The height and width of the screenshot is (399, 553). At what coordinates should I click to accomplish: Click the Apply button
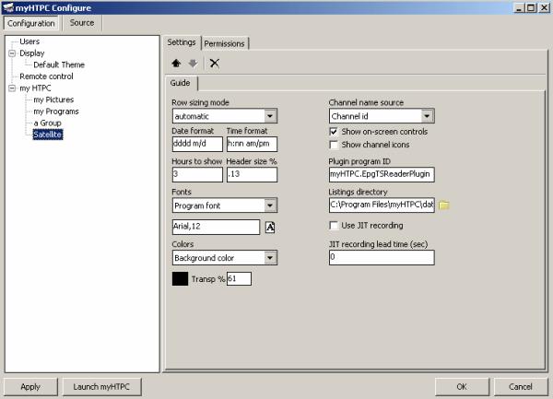click(x=30, y=386)
